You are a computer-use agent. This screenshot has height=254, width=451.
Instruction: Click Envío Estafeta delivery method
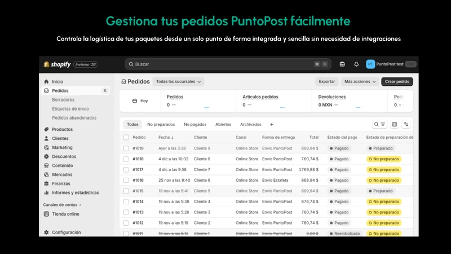pyautogui.click(x=275, y=180)
